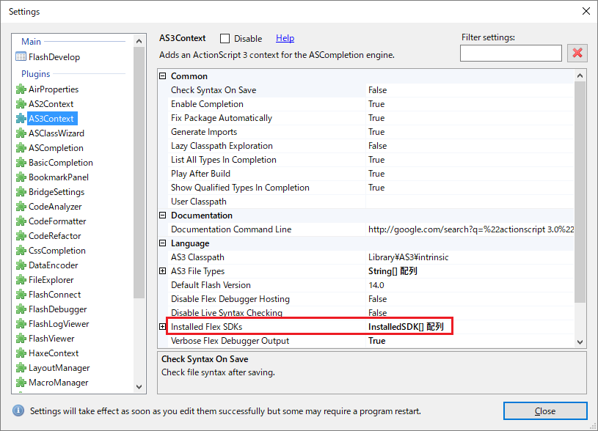
Task: Click the AirProperties plugin icon
Action: pyautogui.click(x=21, y=89)
